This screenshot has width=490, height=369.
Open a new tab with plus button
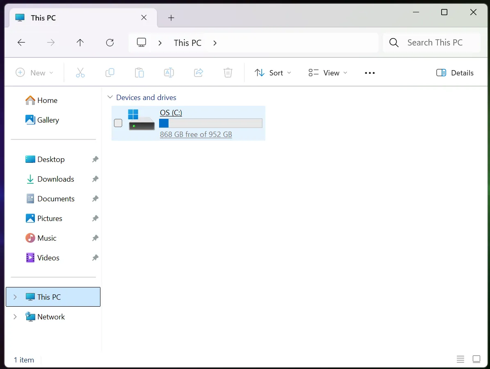click(171, 18)
